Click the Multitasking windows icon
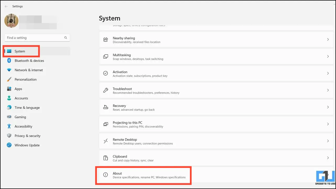This screenshot has width=336, height=189. tap(106, 56)
